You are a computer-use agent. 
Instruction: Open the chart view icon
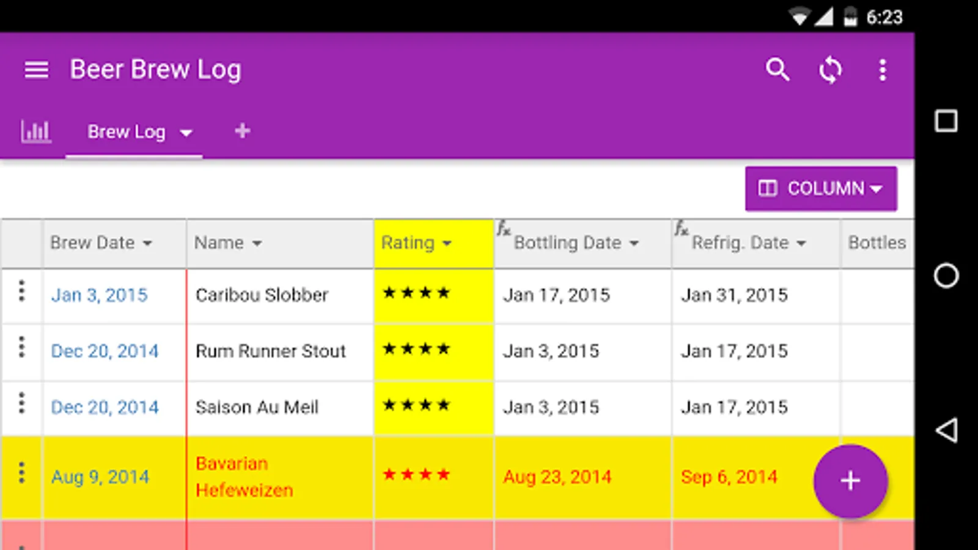[x=35, y=131]
